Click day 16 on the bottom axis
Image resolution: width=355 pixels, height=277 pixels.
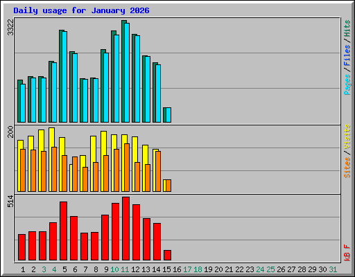pos(177,269)
